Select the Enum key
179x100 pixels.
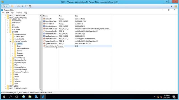click(19, 46)
